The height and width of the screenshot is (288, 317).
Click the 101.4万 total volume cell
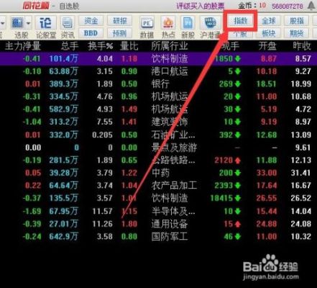click(64, 58)
